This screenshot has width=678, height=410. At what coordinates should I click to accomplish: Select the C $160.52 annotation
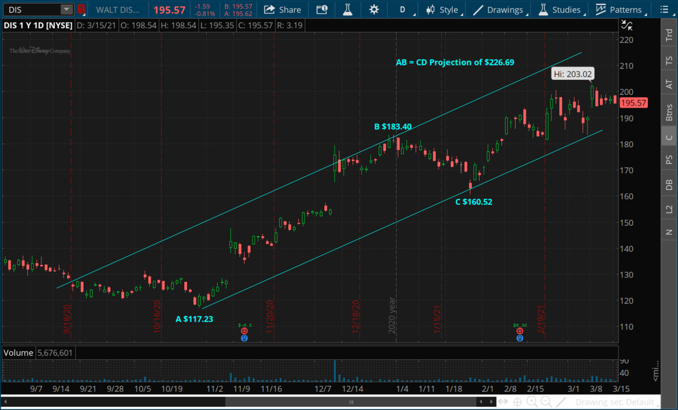[474, 201]
